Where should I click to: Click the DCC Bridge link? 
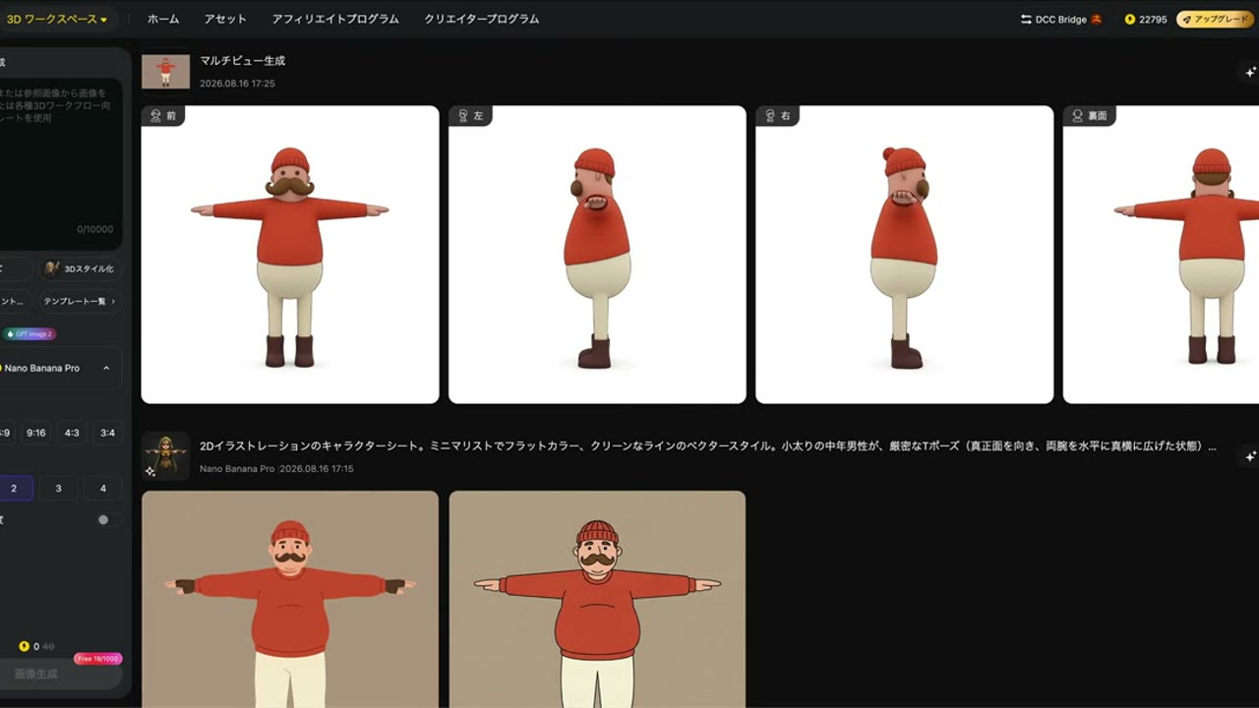pyautogui.click(x=1060, y=20)
